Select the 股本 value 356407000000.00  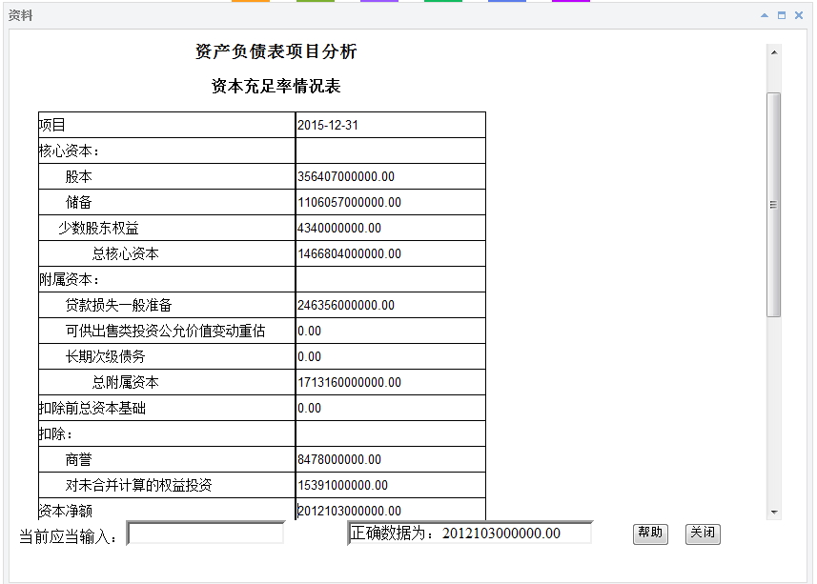[346, 176]
